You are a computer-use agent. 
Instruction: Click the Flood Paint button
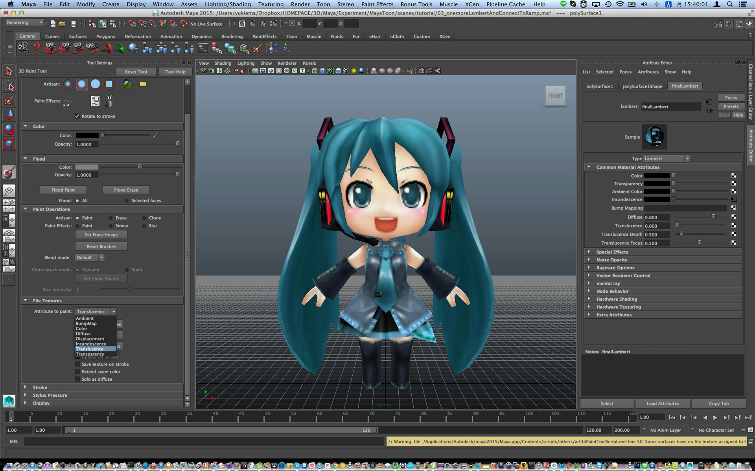click(x=63, y=190)
